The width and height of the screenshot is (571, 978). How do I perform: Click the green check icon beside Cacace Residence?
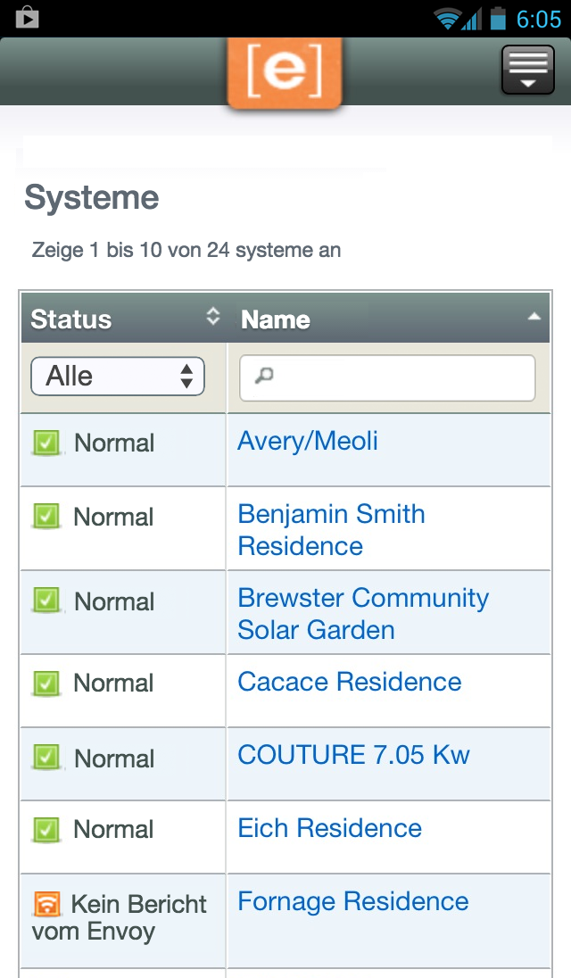click(46, 684)
